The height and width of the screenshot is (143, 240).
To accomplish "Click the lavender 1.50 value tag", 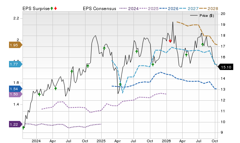I will [16, 94].
